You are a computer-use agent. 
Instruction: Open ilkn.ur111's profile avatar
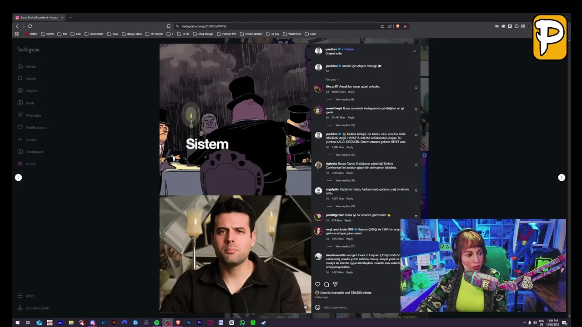[x=318, y=88]
